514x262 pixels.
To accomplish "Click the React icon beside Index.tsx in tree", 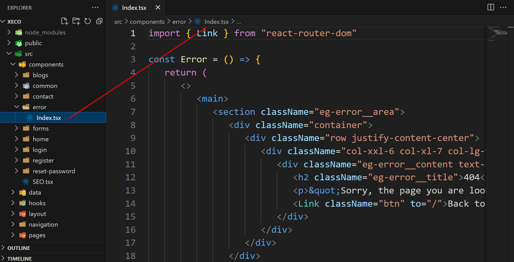I will coord(30,118).
